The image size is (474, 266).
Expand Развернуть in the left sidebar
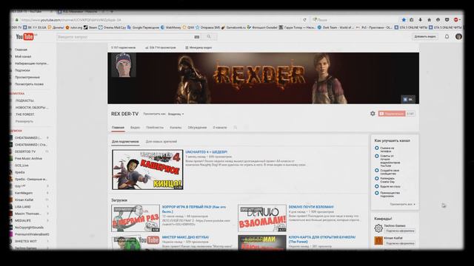24,121
